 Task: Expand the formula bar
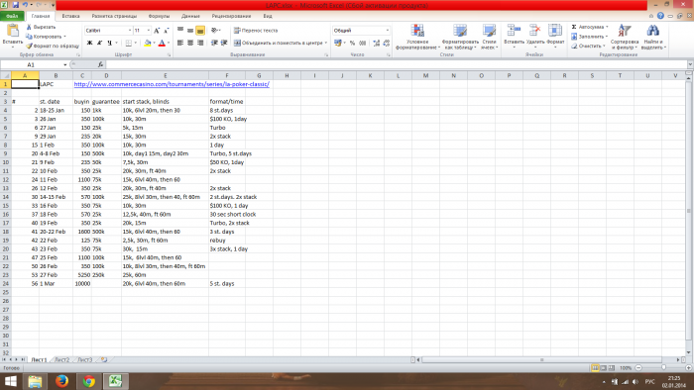(x=690, y=64)
